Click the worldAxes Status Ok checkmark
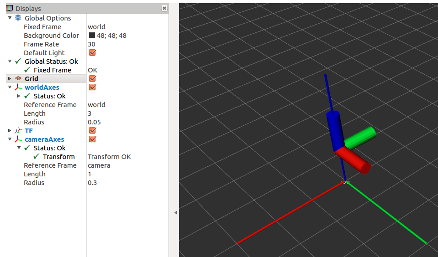 pos(27,96)
